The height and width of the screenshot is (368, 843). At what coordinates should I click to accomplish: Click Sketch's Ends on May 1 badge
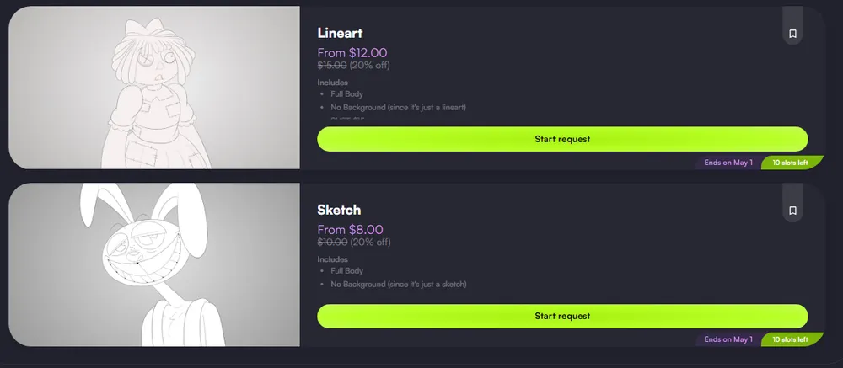tap(728, 339)
